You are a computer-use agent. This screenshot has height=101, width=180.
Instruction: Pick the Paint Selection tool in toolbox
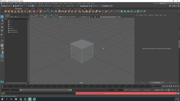(2, 24)
